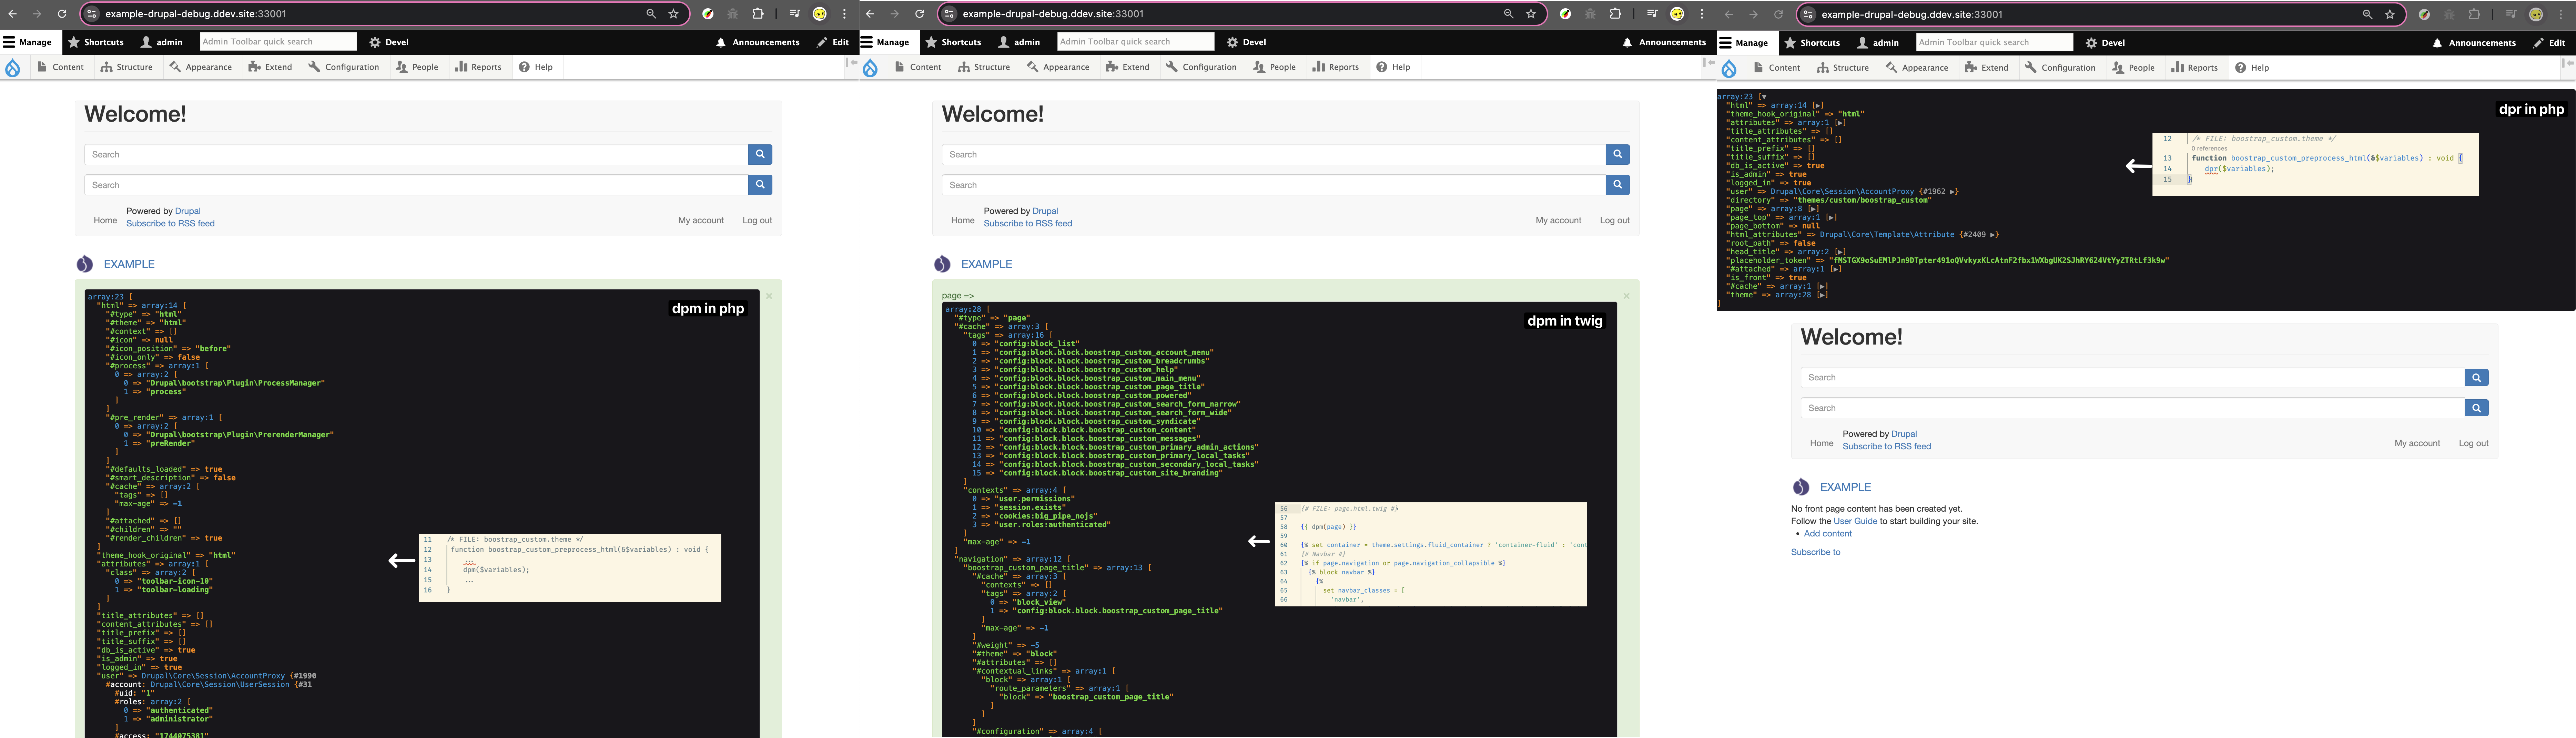Click first search magnifier button in left window
Viewport: 2576px width, 738px height.
point(760,154)
